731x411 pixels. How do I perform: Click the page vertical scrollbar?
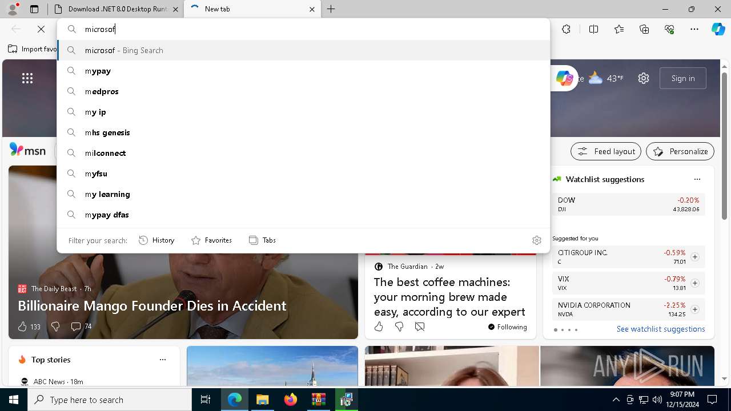pyautogui.click(x=725, y=146)
